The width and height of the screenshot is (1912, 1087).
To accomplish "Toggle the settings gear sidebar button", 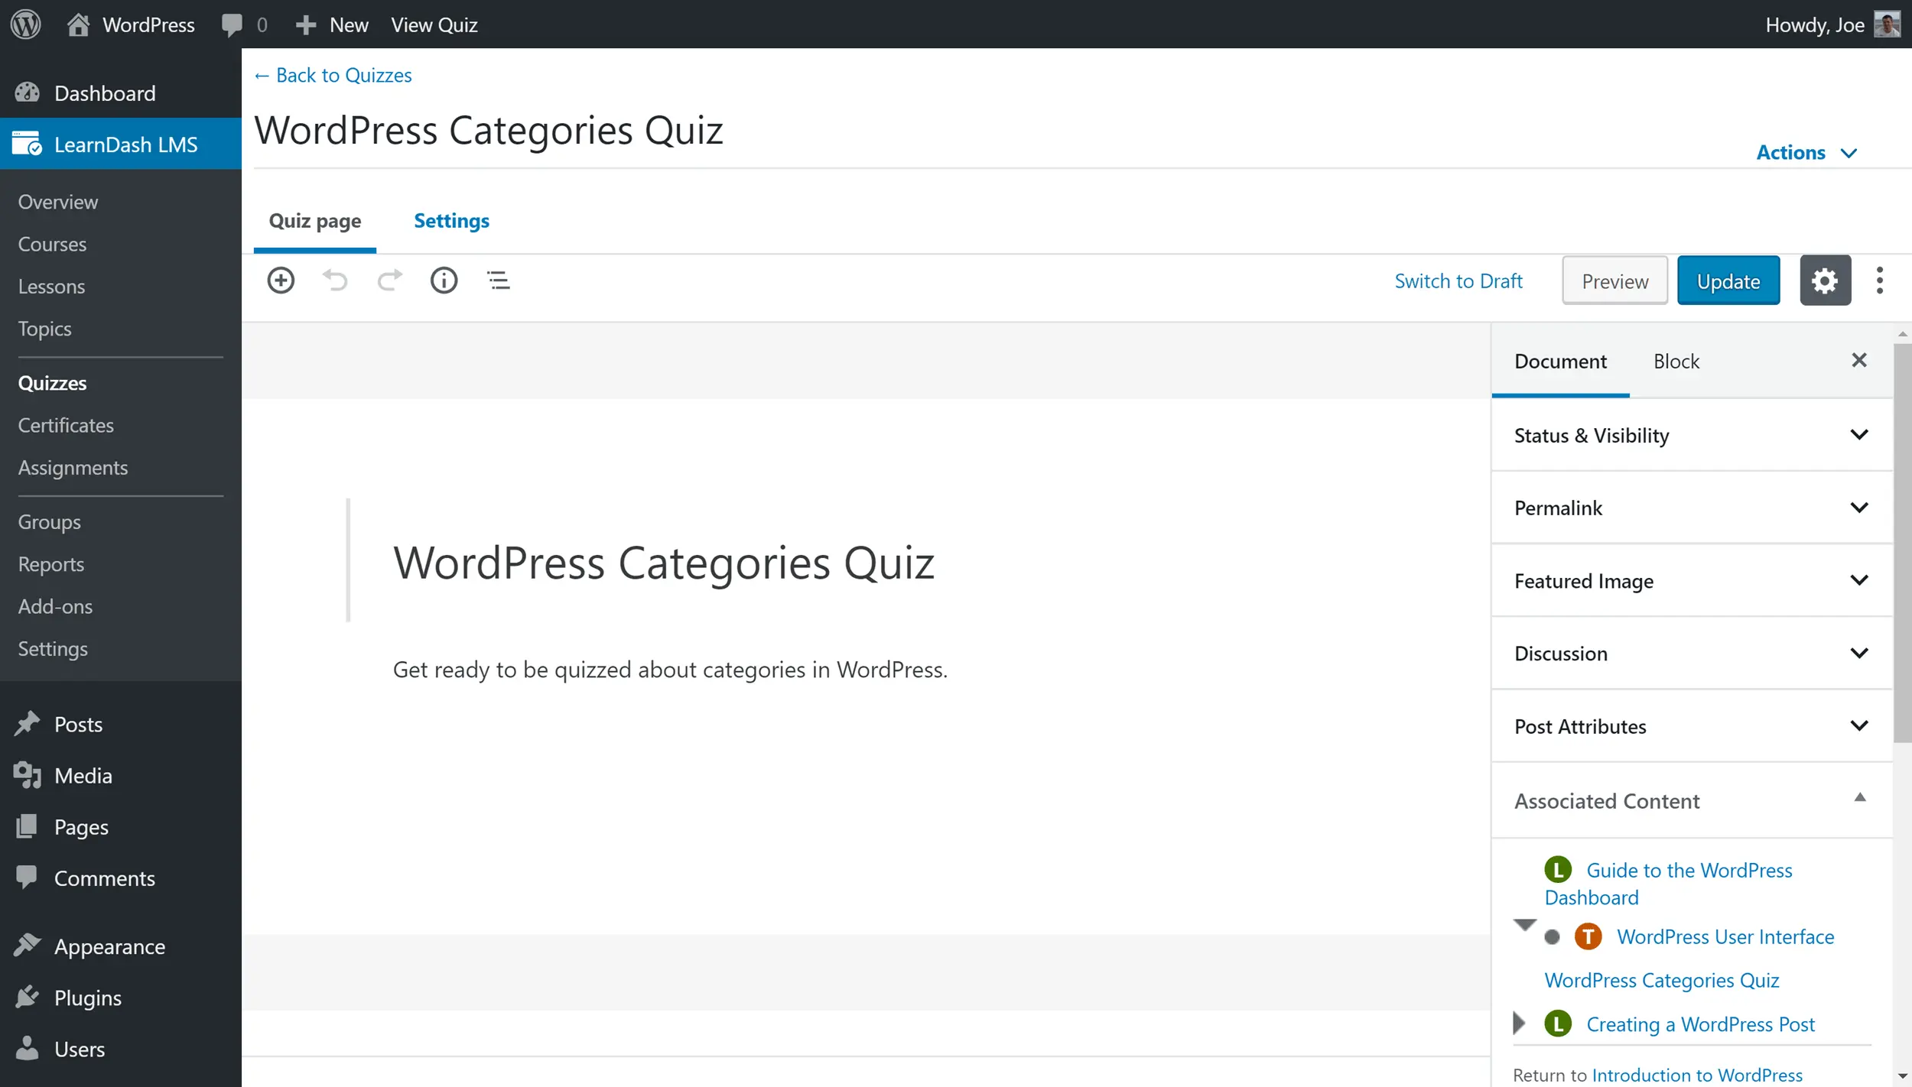I will click(1825, 281).
